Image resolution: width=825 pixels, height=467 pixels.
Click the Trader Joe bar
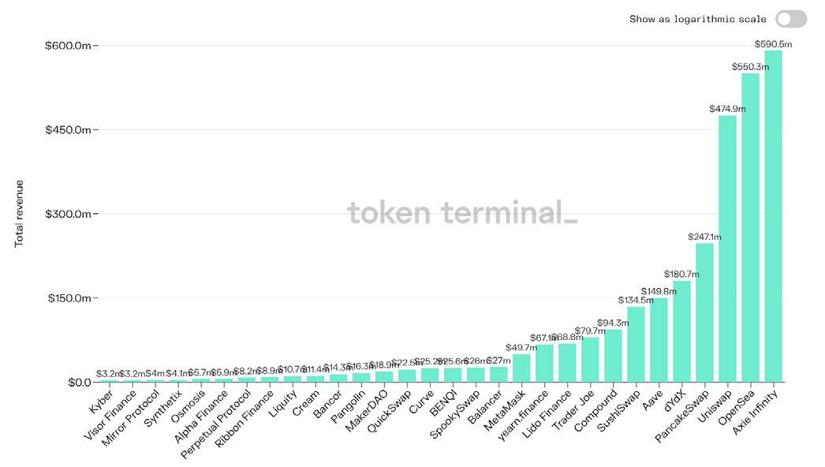click(x=590, y=360)
